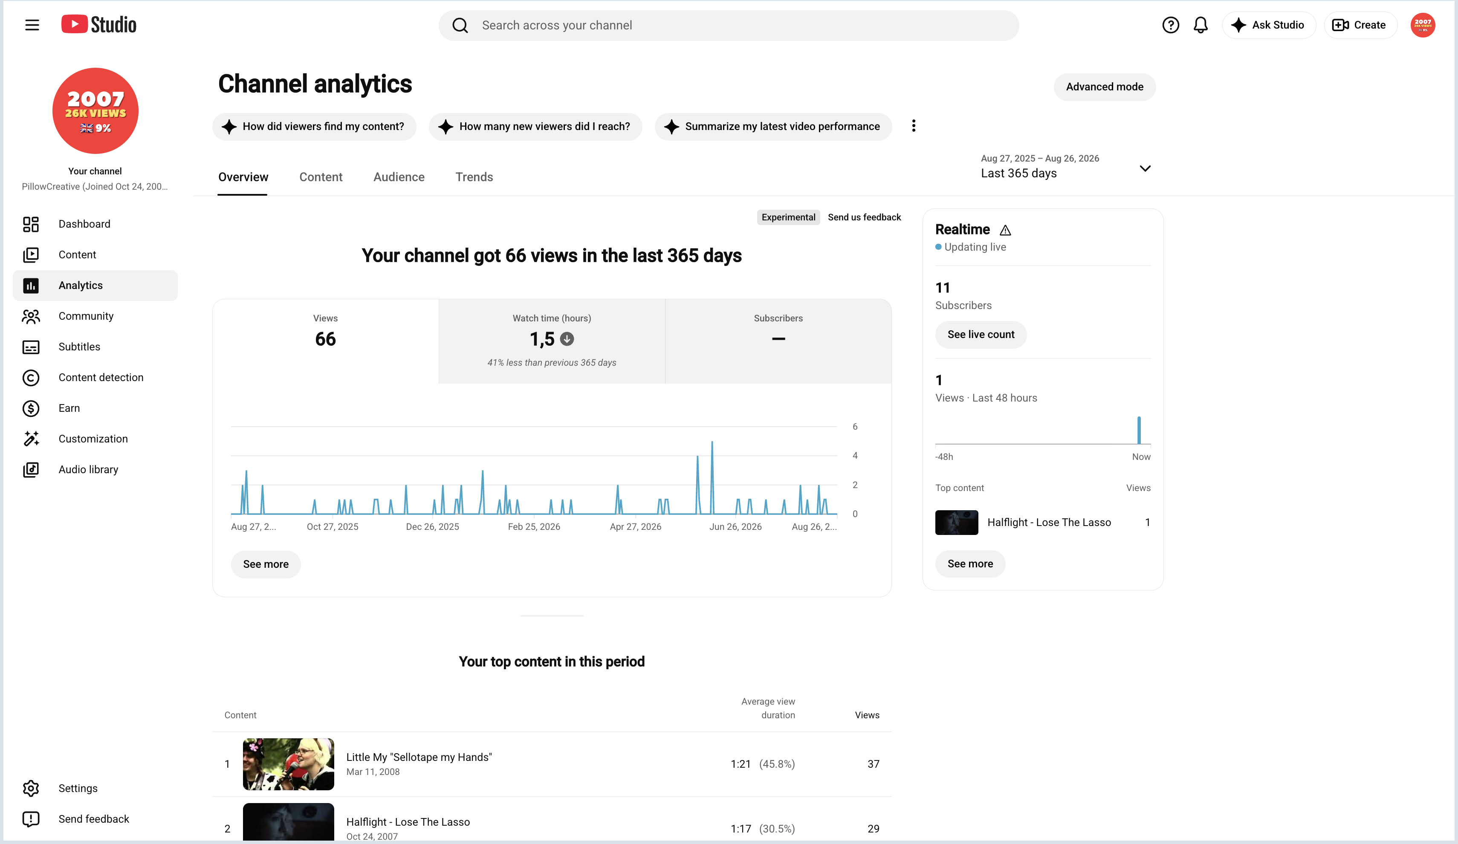Click See live count button
This screenshot has width=1458, height=844.
coord(981,334)
